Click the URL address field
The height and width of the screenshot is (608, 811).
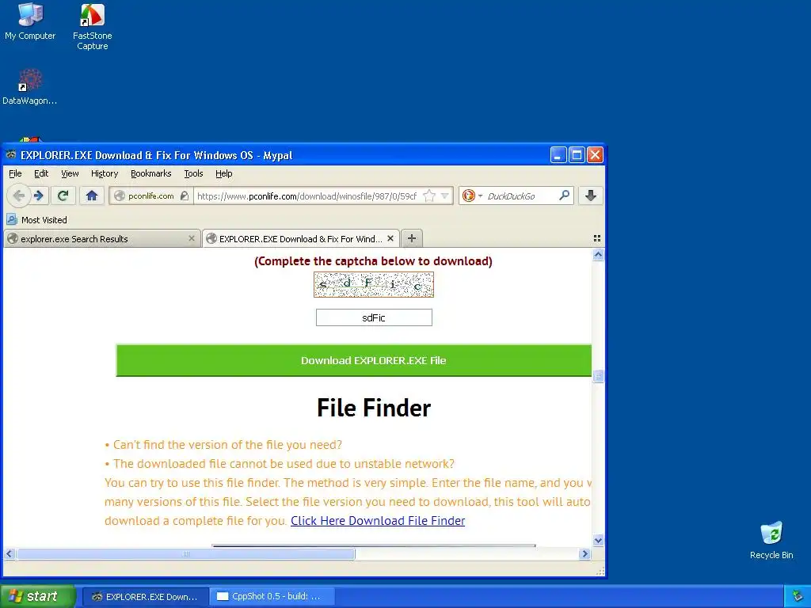(307, 196)
